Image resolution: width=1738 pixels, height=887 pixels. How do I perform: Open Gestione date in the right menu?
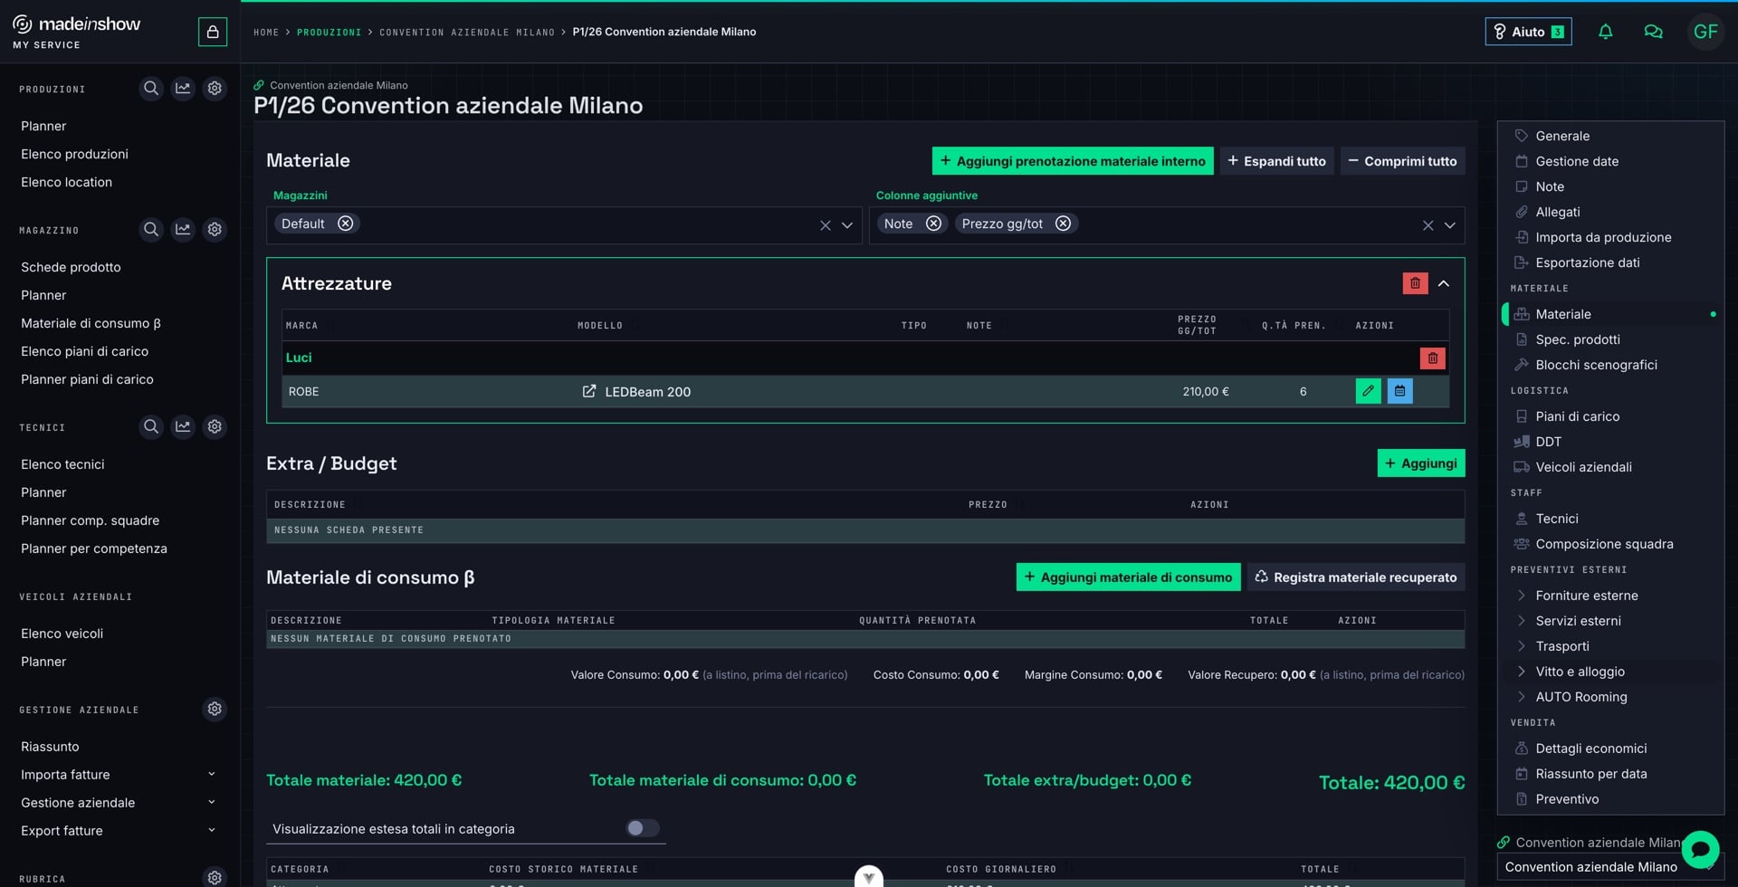pyautogui.click(x=1577, y=161)
